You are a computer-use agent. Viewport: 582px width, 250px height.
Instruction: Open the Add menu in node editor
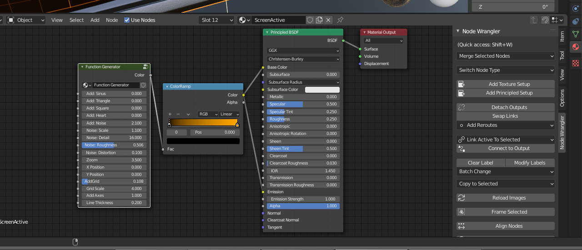[95, 20]
